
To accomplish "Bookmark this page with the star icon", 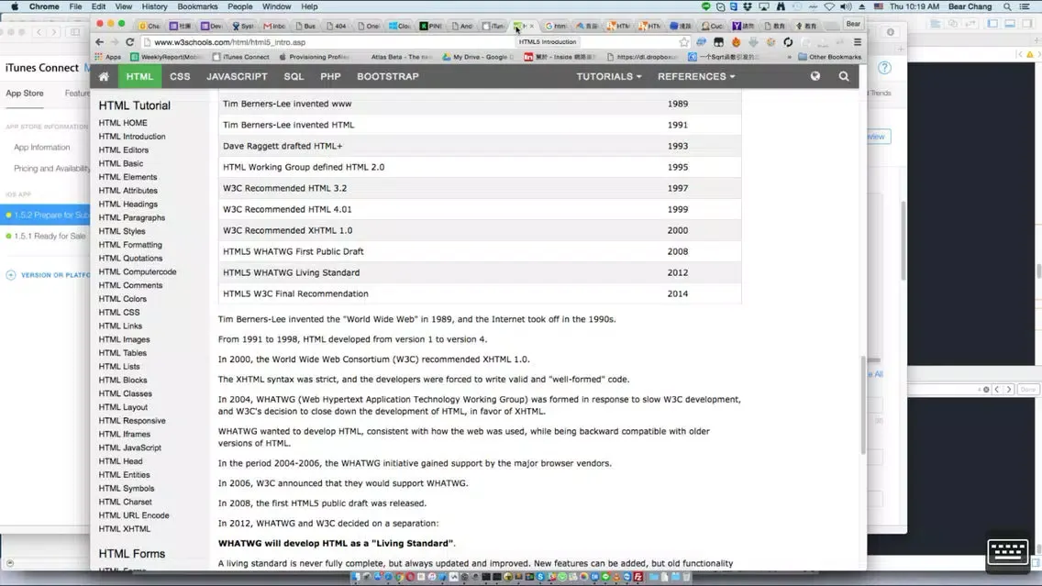I will point(683,42).
